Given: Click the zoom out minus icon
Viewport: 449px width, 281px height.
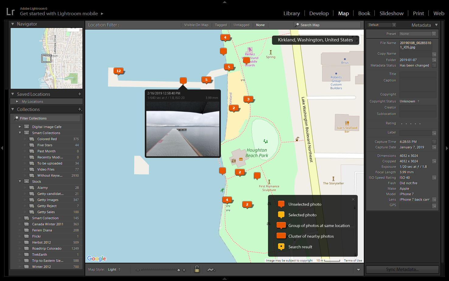Looking at the screenshot, I should point(138,270).
